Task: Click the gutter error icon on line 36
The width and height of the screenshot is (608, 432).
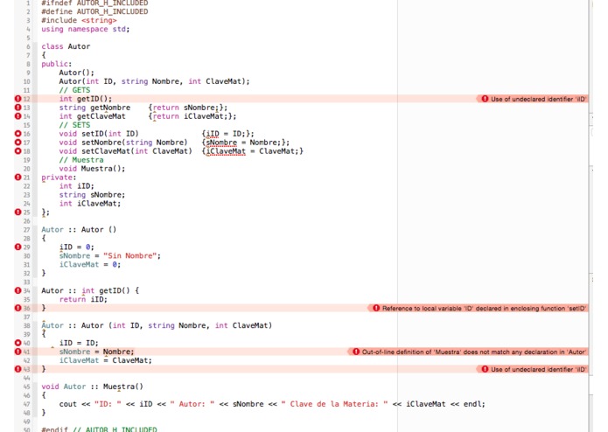Action: [17, 308]
